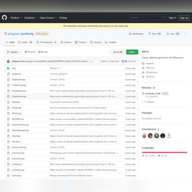Open the profanity repository link

click(28, 34)
